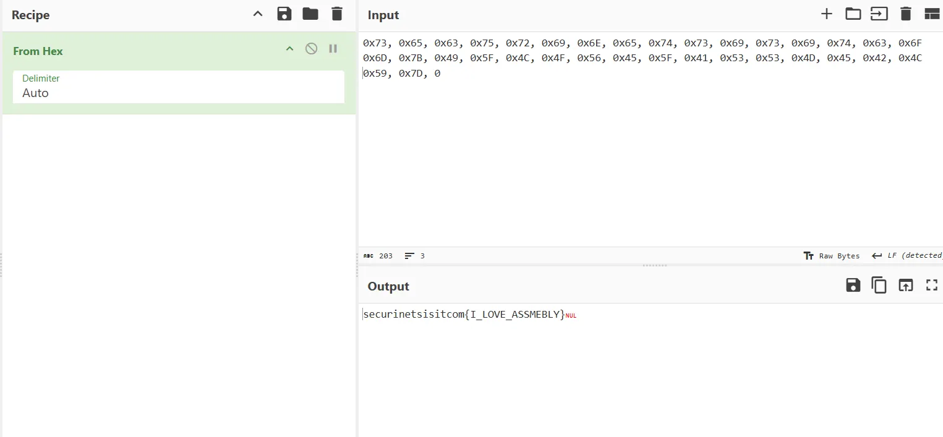The height and width of the screenshot is (437, 943).
Task: Open a file as input
Action: click(879, 13)
